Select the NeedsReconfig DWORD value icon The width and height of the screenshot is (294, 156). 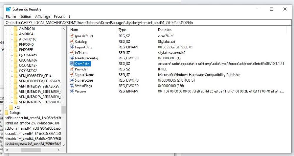point(72,58)
